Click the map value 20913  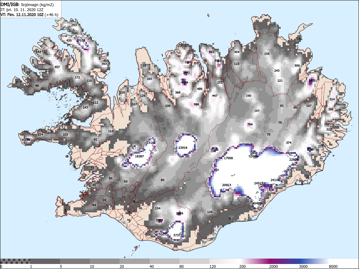coord(227,185)
